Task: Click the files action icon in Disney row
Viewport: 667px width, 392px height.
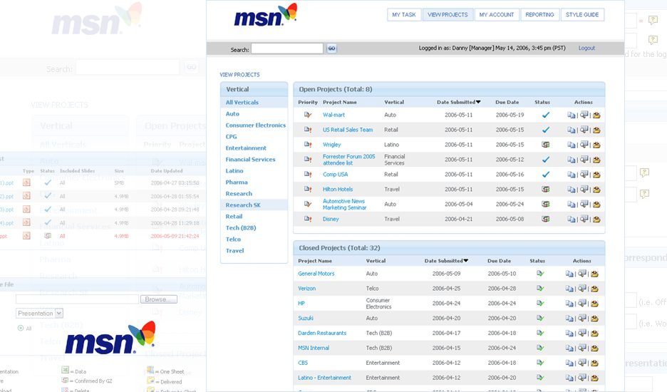Action: (571, 220)
